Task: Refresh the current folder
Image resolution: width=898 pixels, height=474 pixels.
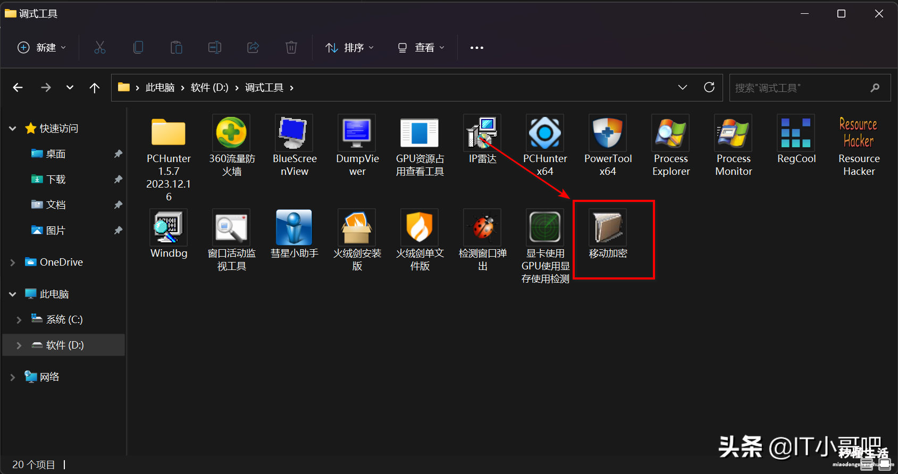Action: (x=709, y=88)
